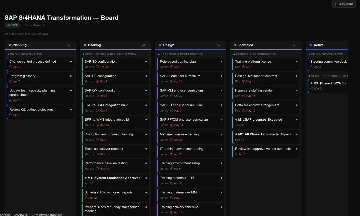Click the Technology & Implementation workstream label
This screenshot has height=216, width=360.
click(x=111, y=54)
